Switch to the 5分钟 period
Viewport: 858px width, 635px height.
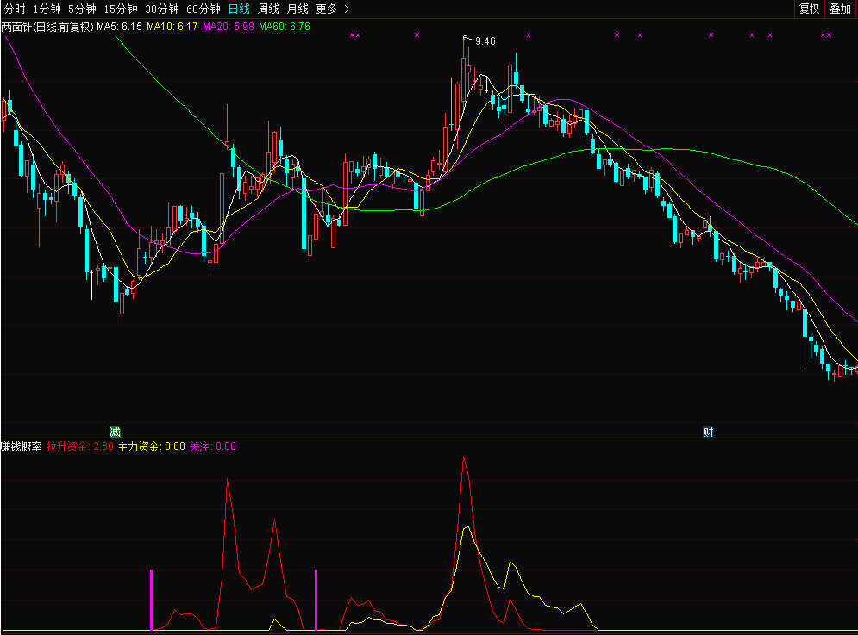83,9
